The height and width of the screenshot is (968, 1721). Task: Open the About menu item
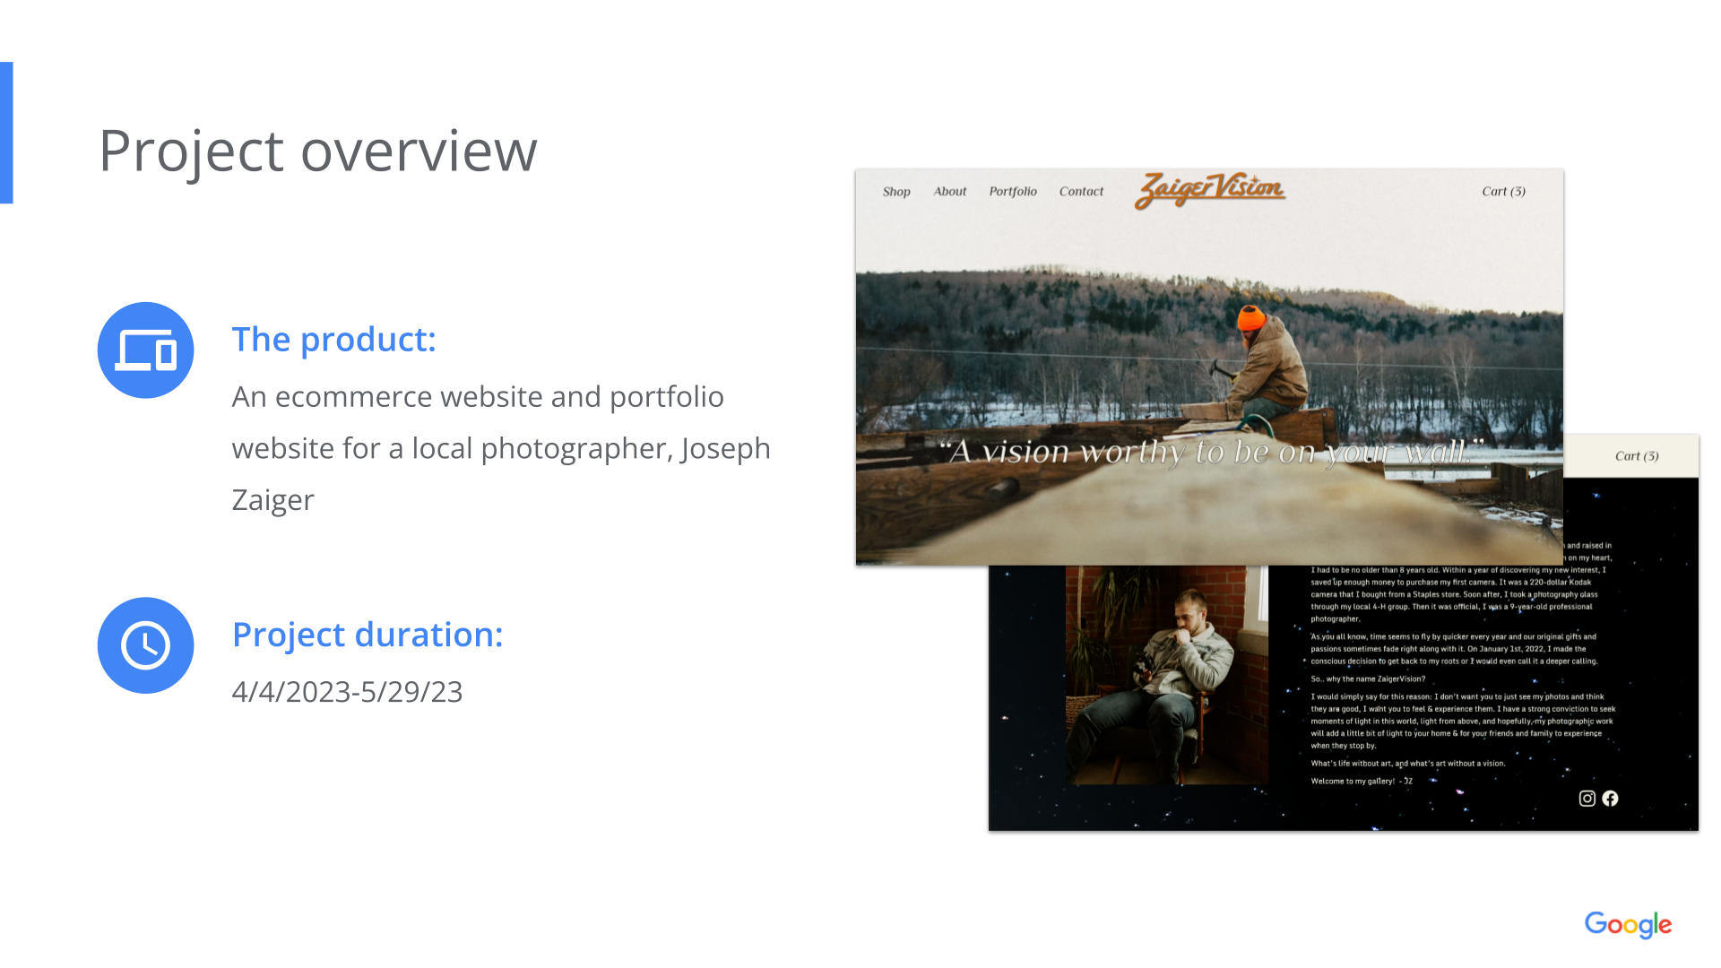click(x=949, y=192)
